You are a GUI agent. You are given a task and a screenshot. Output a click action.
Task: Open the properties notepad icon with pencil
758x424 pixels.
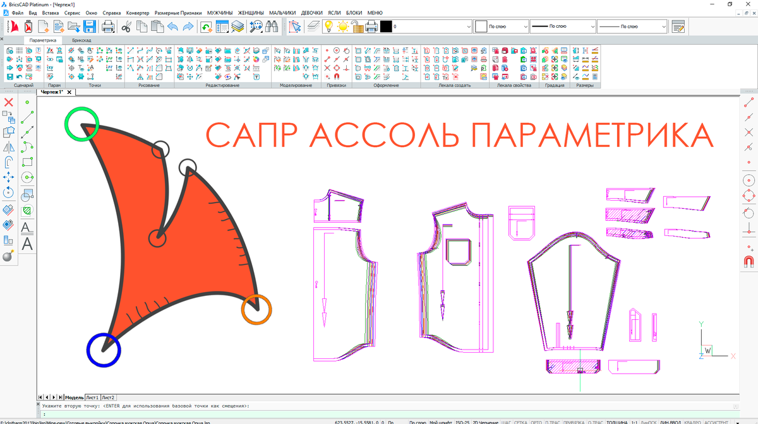pos(679,26)
